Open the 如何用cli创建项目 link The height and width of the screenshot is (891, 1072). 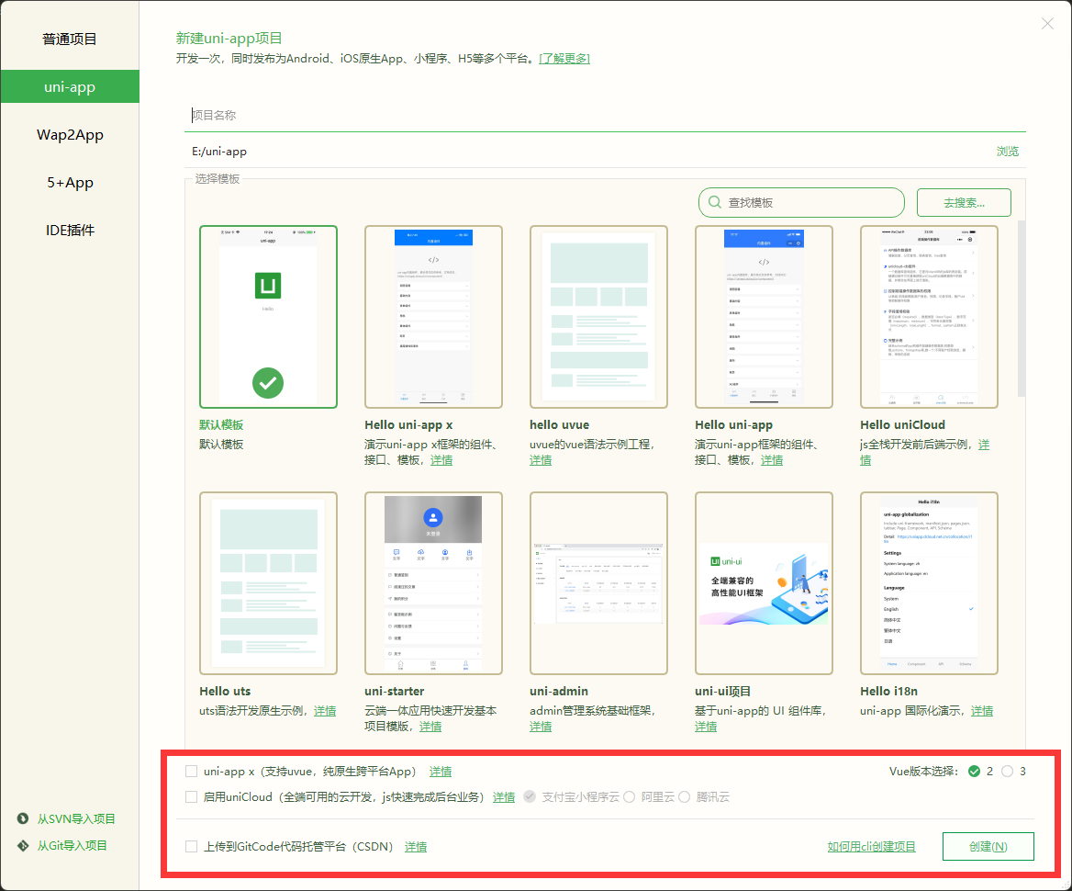[x=872, y=846]
